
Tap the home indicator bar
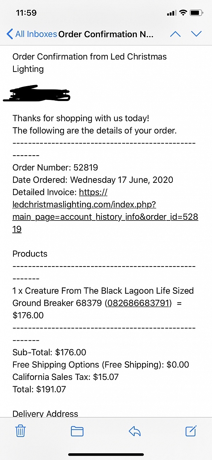point(106,454)
